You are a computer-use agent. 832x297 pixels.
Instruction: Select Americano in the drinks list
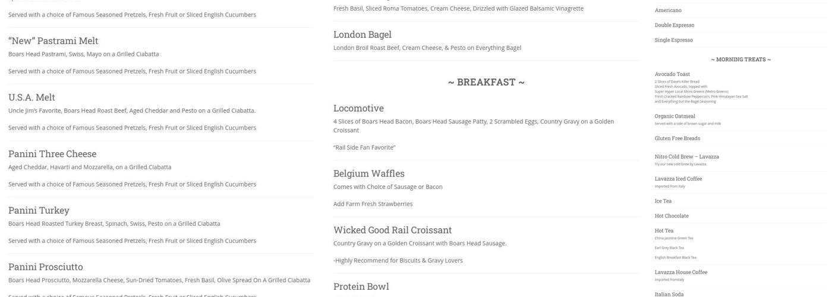(x=668, y=10)
